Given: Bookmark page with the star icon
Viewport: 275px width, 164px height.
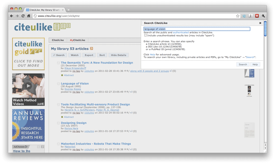Looking at the screenshot, I should [x=238, y=16].
